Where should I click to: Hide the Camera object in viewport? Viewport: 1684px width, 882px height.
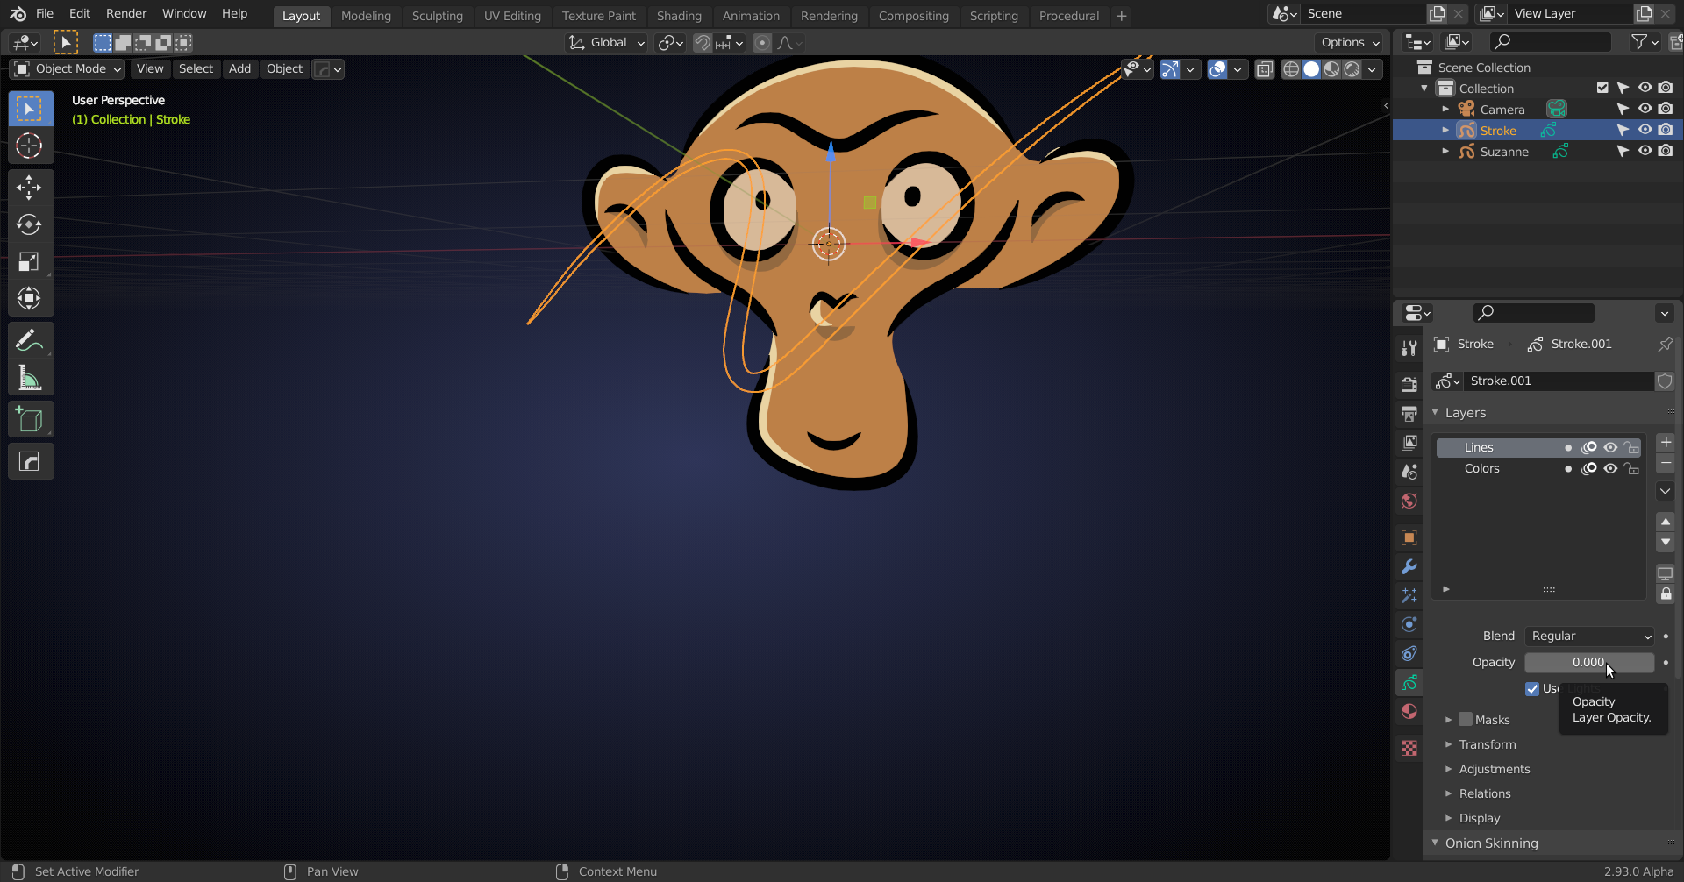(1645, 109)
